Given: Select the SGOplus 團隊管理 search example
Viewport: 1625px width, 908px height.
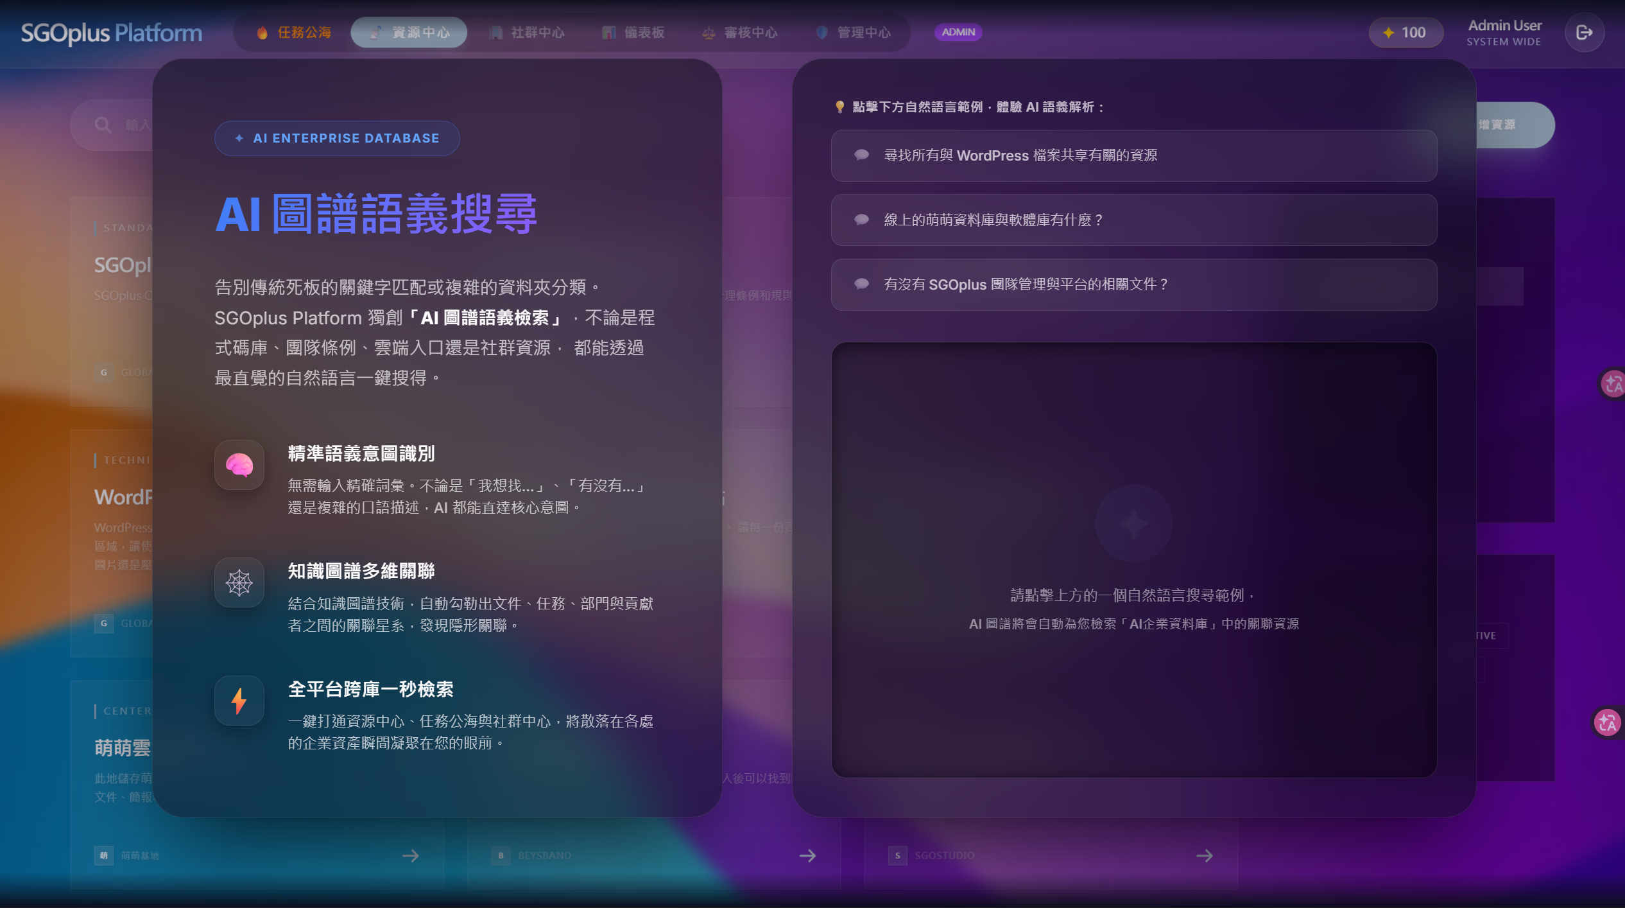Looking at the screenshot, I should coord(1133,284).
